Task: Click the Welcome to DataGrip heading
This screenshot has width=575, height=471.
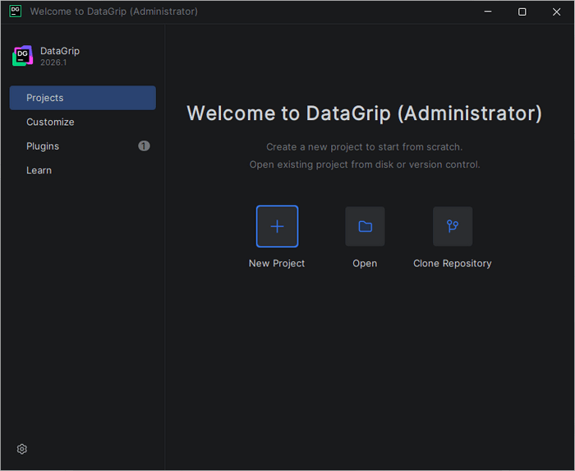Action: click(364, 113)
